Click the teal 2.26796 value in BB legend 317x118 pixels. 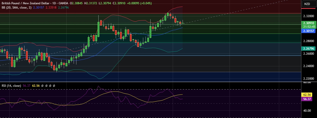point(64,8)
